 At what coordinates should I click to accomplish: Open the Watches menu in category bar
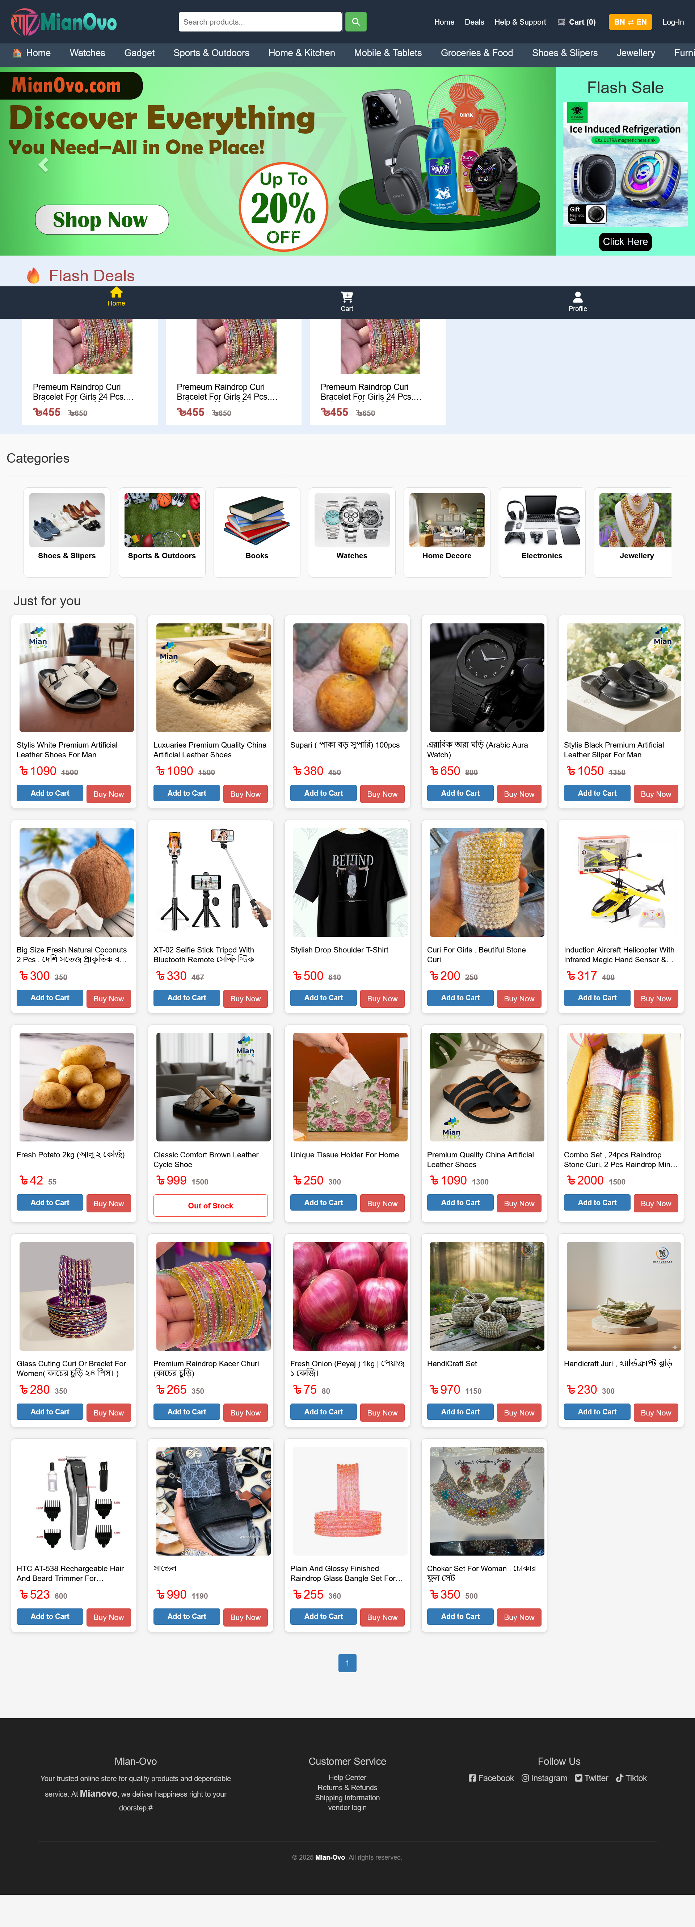(88, 53)
